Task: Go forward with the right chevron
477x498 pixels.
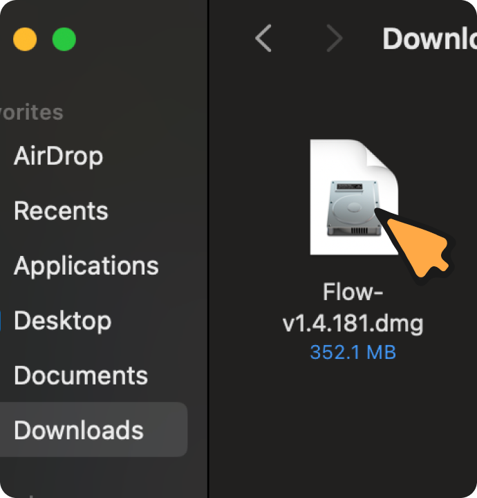Action: (335, 39)
